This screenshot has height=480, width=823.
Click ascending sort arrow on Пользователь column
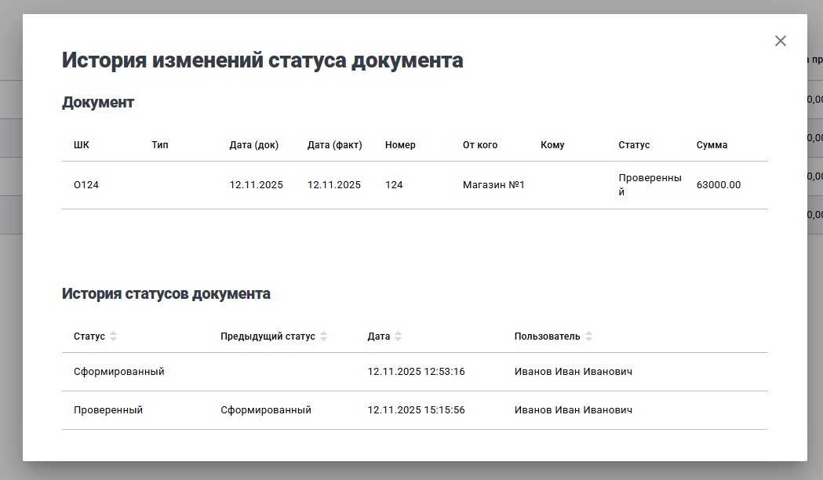point(588,333)
